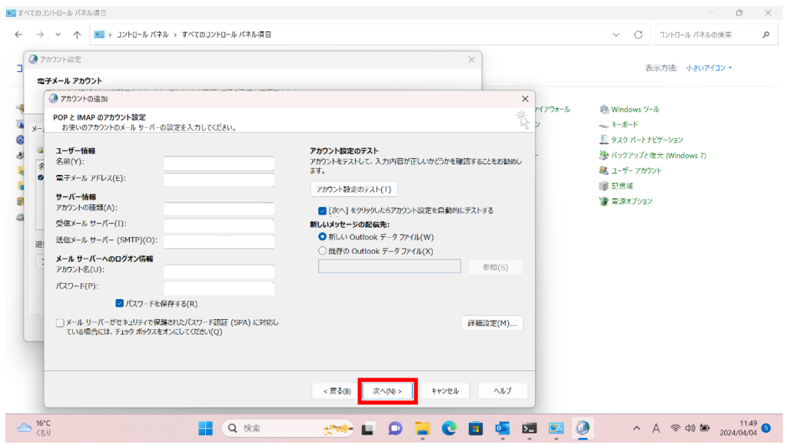
Task: Click the up arrow navigation icon
Action: (x=77, y=35)
